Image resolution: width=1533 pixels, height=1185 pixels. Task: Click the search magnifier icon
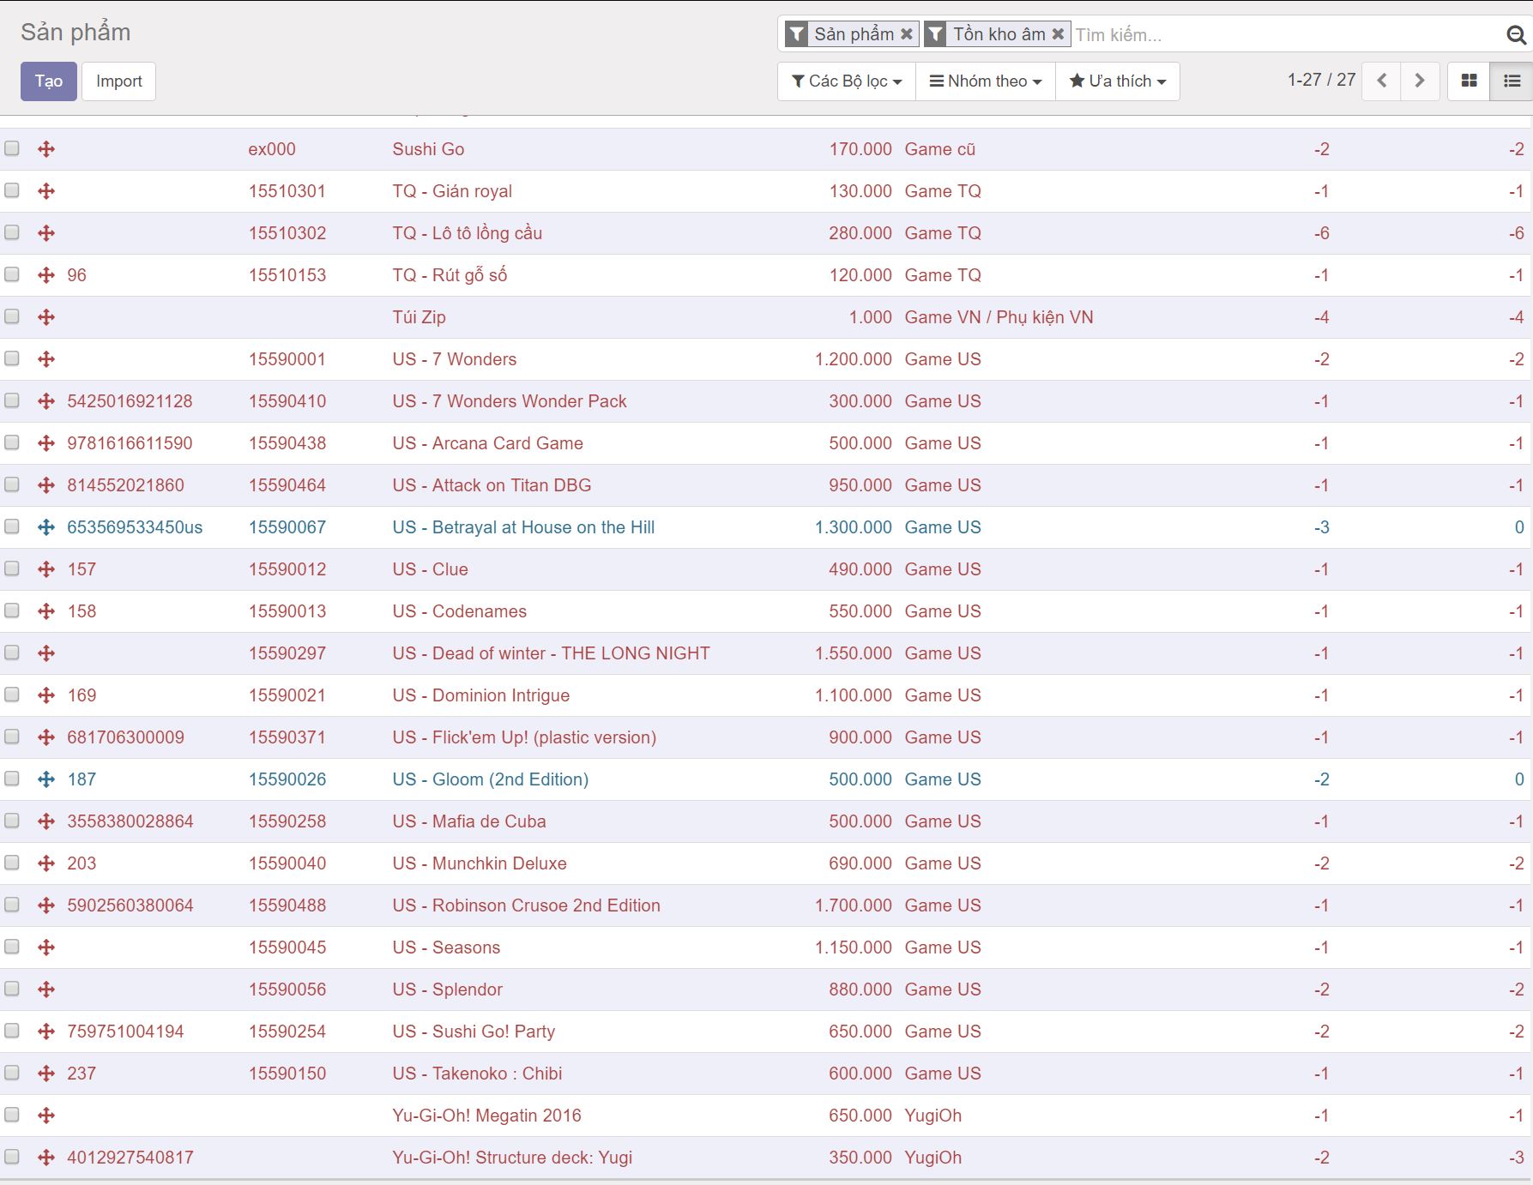1516,35
